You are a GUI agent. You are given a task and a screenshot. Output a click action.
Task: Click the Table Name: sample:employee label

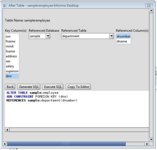pos(27,21)
